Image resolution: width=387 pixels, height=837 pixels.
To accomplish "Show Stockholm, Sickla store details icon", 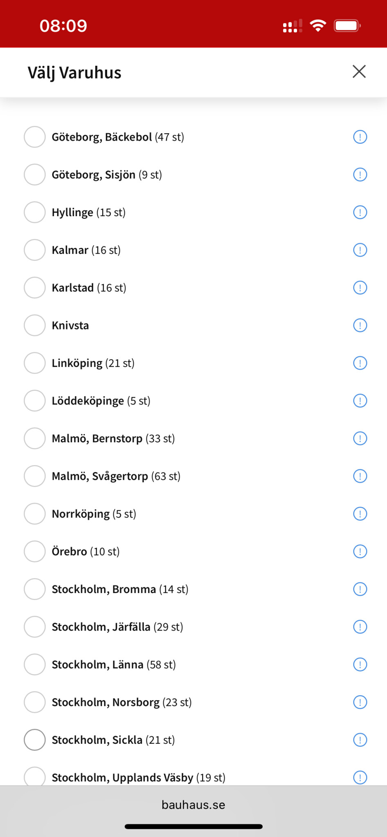I will [x=360, y=740].
